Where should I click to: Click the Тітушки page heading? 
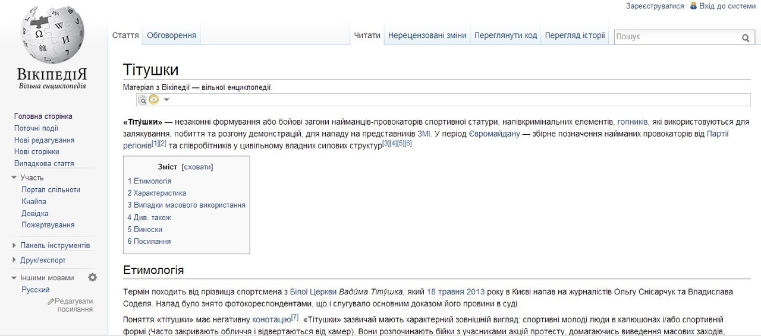tap(151, 69)
